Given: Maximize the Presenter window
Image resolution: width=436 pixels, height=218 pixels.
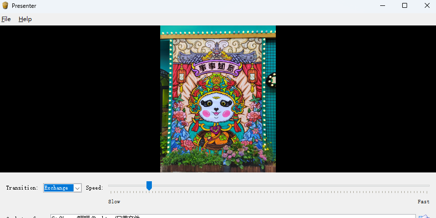Looking at the screenshot, I should pos(405,6).
